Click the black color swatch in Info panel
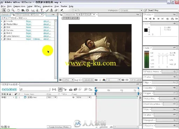179x129 pixels. 146,30
